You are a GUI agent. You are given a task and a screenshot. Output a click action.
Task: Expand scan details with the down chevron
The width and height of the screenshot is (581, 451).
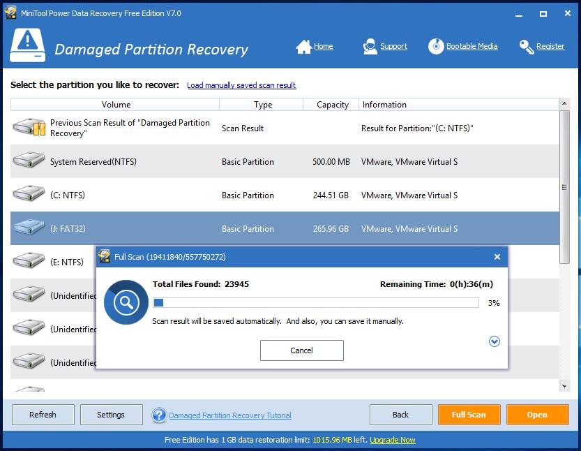click(x=495, y=341)
